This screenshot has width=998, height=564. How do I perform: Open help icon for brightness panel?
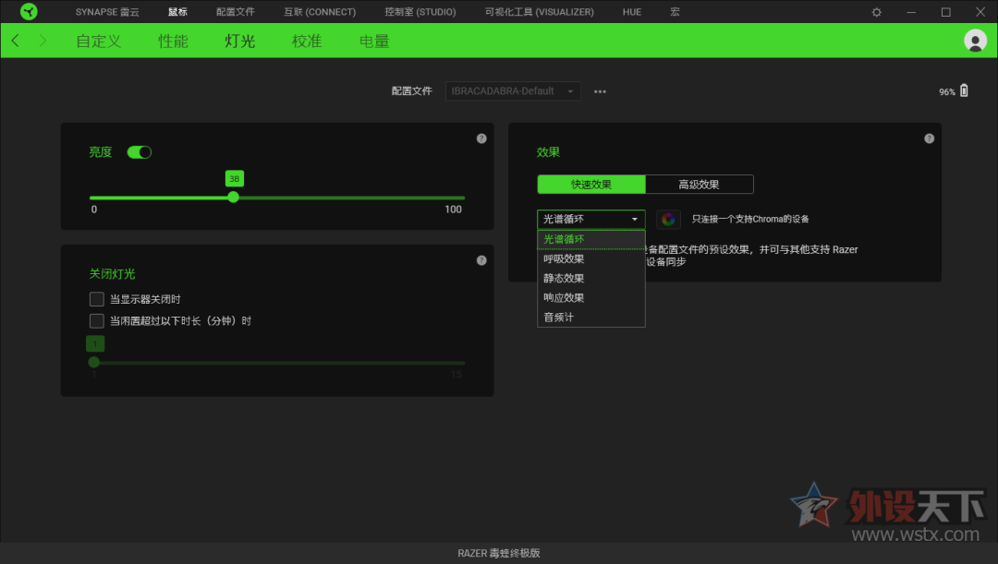coord(481,138)
